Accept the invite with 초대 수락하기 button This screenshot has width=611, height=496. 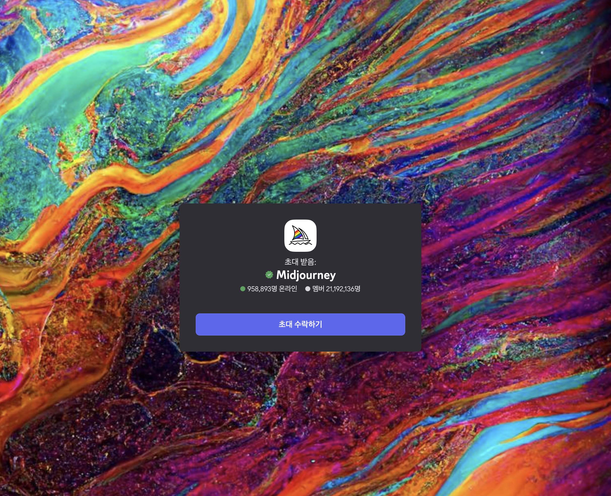(300, 324)
